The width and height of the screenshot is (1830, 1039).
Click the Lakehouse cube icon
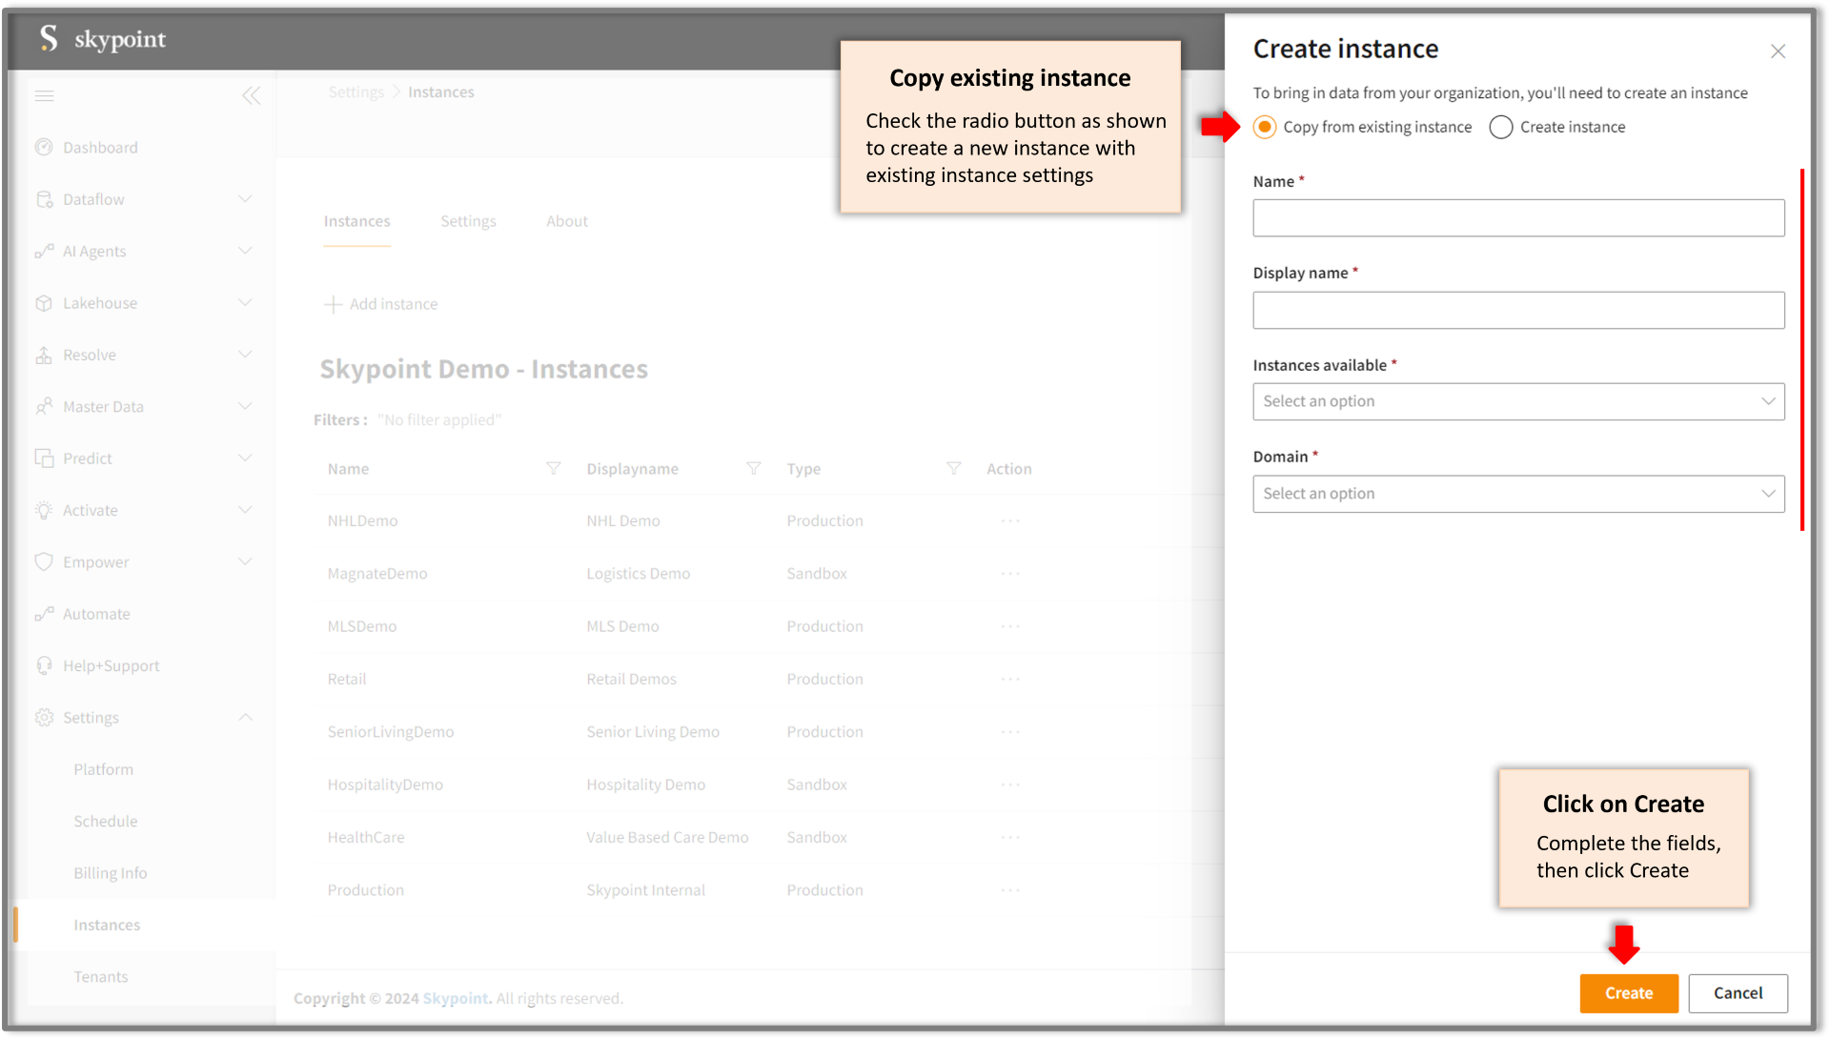[x=44, y=303]
